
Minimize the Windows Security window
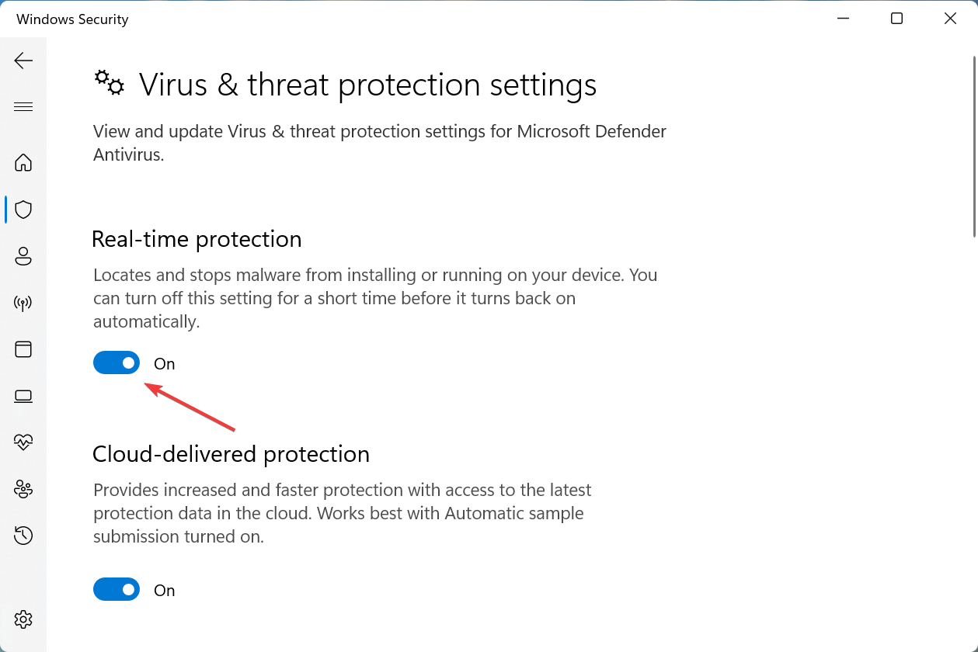click(843, 18)
